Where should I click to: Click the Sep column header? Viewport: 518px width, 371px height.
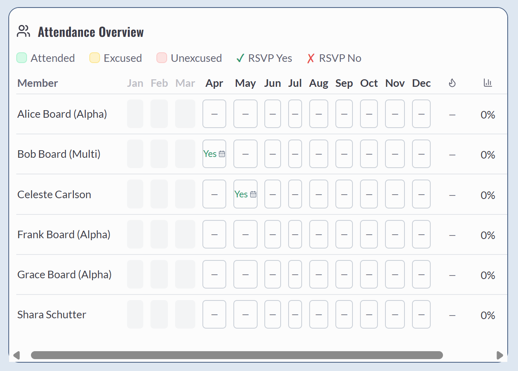(x=344, y=84)
